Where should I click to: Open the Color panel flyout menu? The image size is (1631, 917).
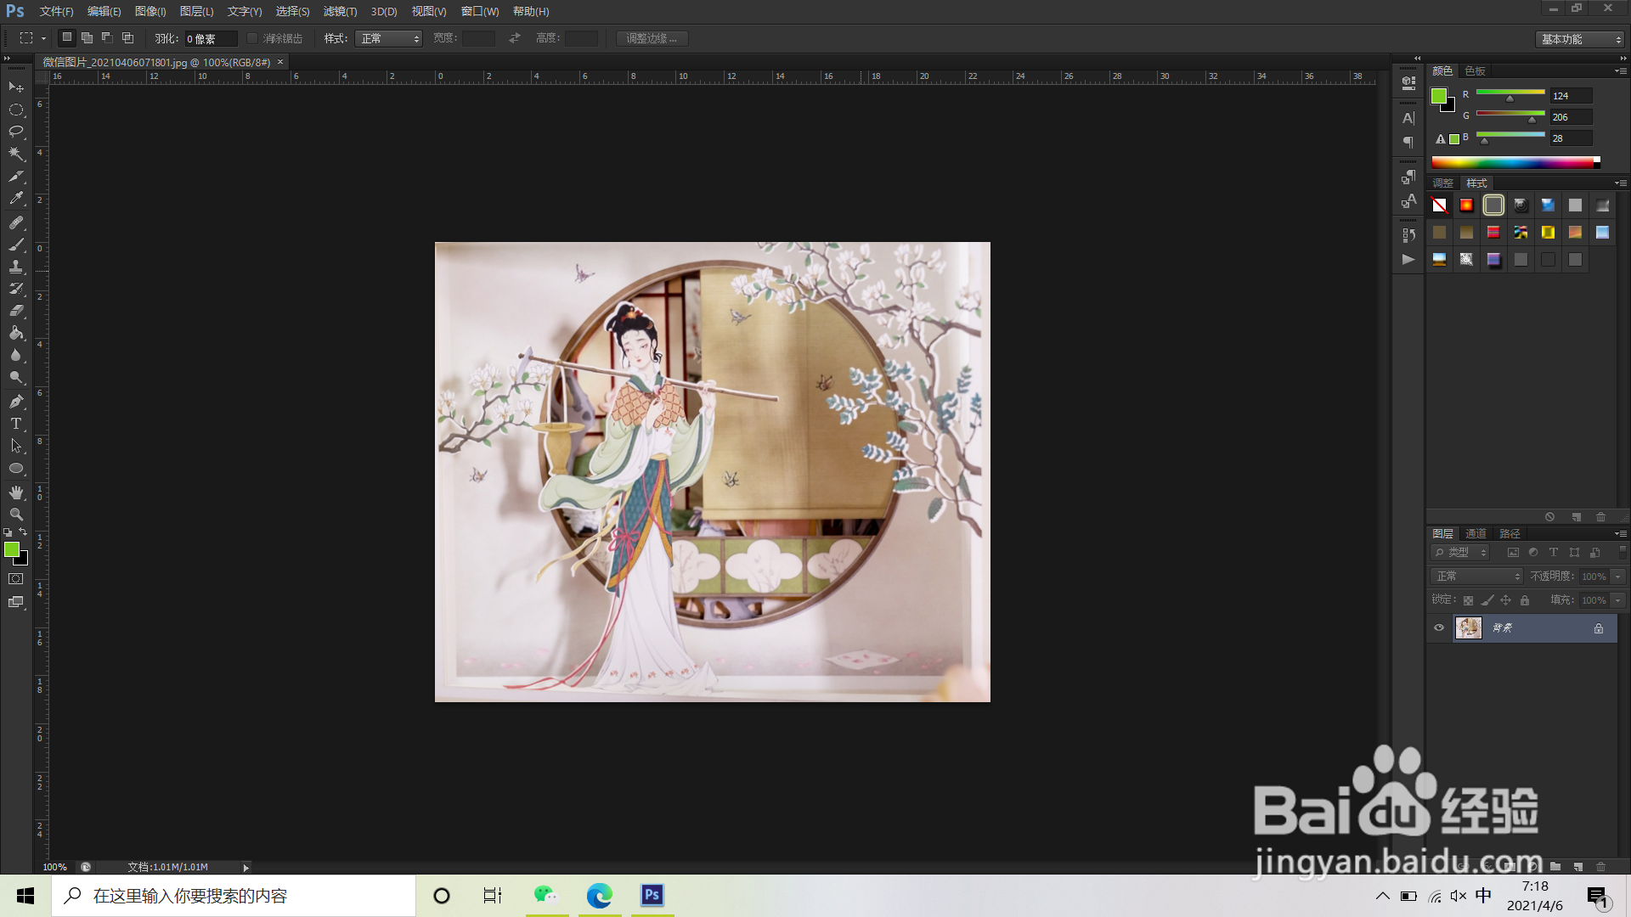click(1621, 70)
